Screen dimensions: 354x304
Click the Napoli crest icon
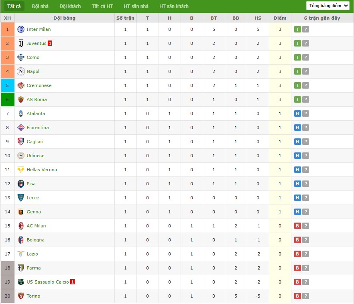coord(21,71)
